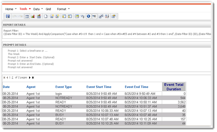Click the Undo arrow icon
Screen dimensions: 217x132
15,16
